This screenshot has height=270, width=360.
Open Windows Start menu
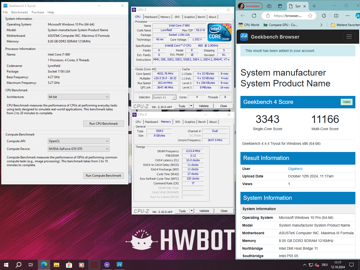(6, 265)
